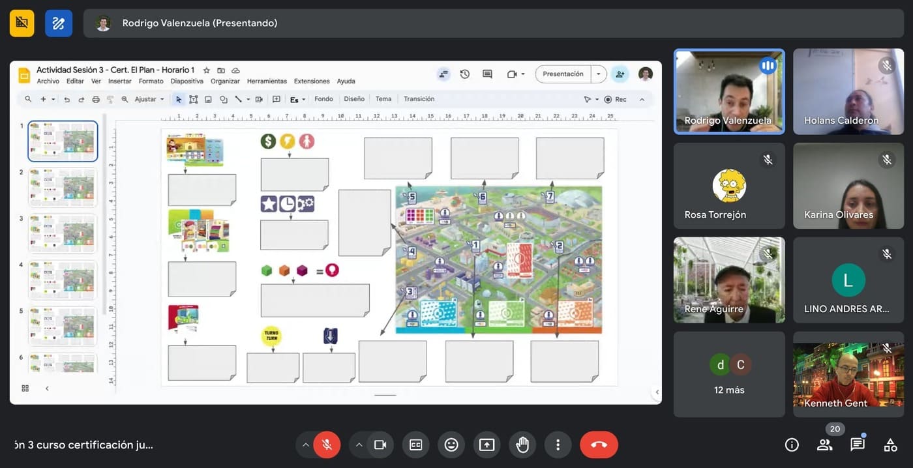This screenshot has width=913, height=468.
Task: Select the line tool
Action: [238, 99]
